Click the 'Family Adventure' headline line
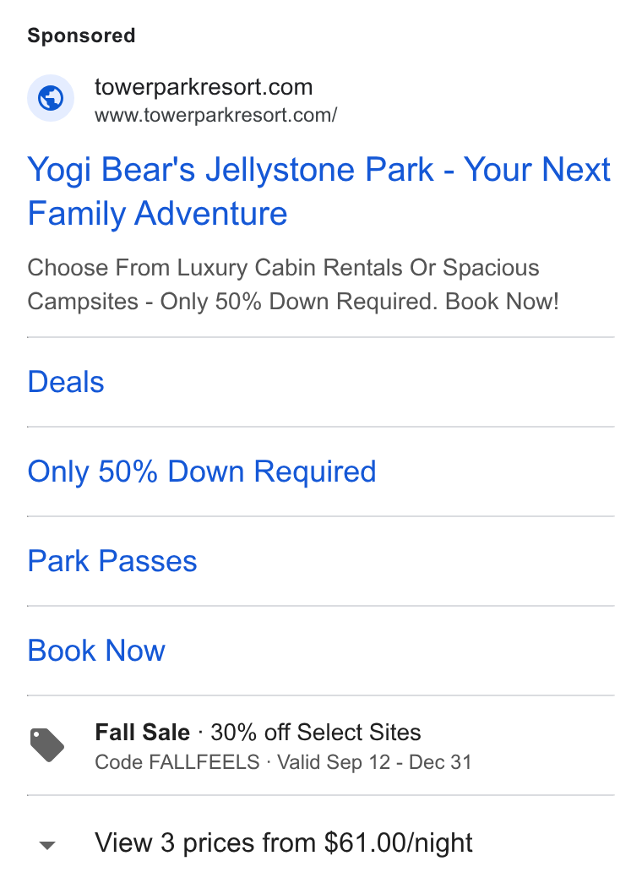642x894 pixels. [x=157, y=214]
